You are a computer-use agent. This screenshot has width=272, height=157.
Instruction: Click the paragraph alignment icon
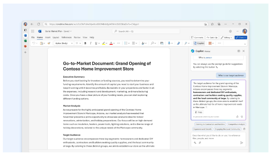point(133,43)
